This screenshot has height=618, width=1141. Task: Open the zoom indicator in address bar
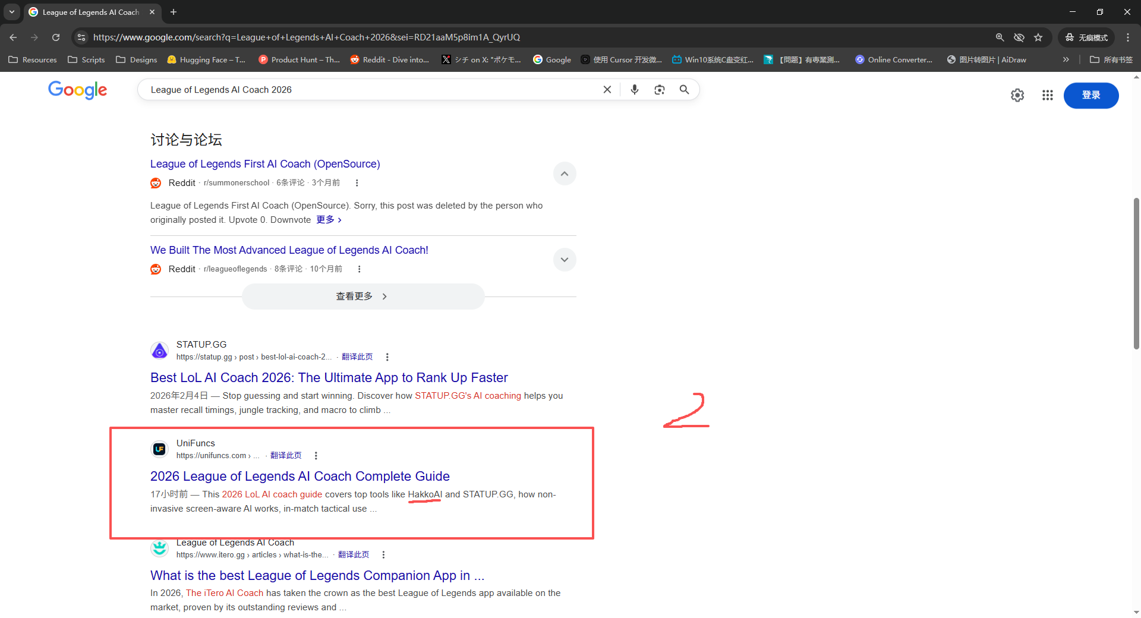pyautogui.click(x=1000, y=37)
